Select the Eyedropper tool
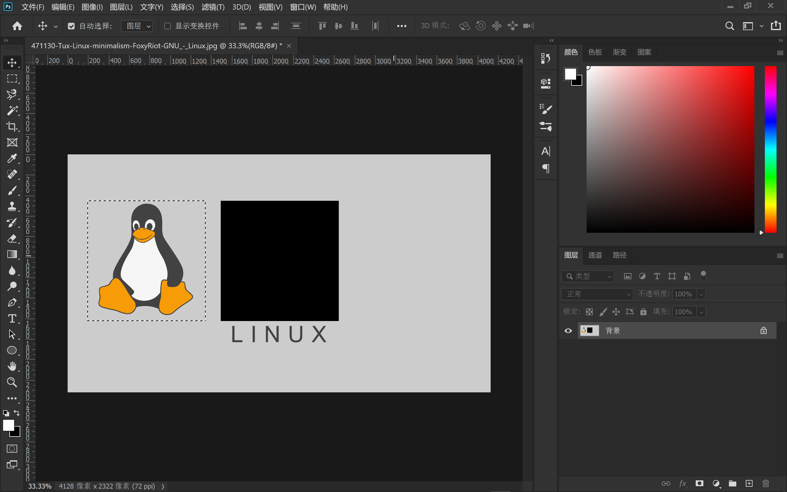 pos(12,158)
